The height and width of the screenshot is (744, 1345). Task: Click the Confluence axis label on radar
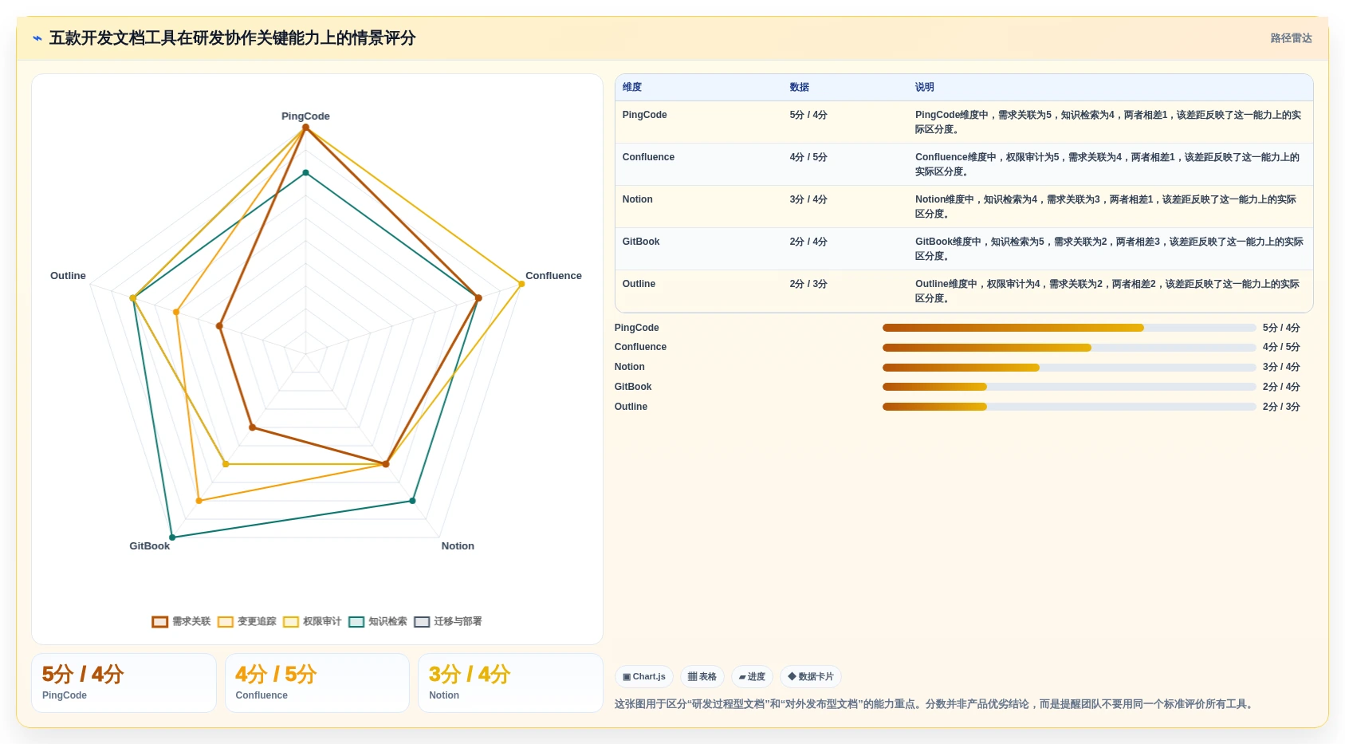pos(553,276)
